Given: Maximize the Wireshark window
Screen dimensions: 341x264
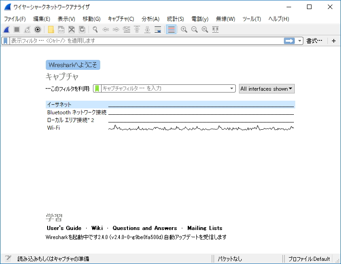Looking at the screenshot, I should 309,7.
